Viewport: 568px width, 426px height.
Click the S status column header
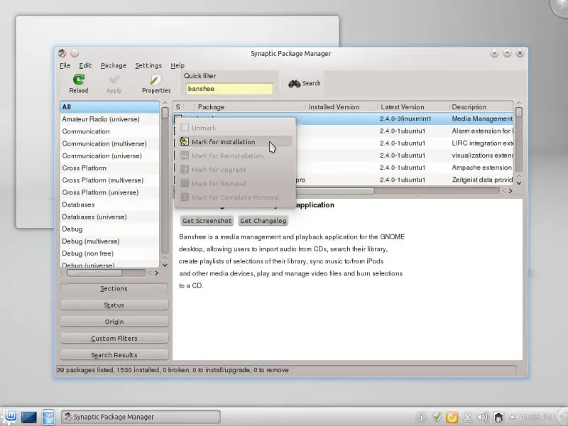tap(178, 107)
